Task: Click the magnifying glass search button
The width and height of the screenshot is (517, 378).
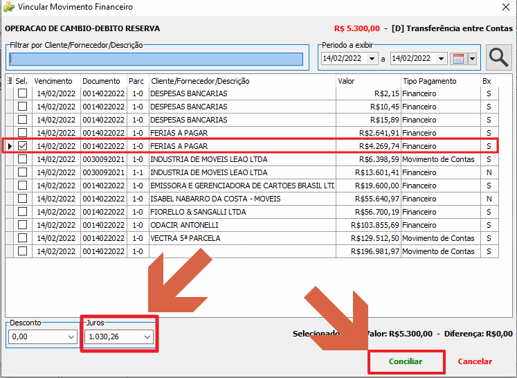Action: (x=498, y=57)
